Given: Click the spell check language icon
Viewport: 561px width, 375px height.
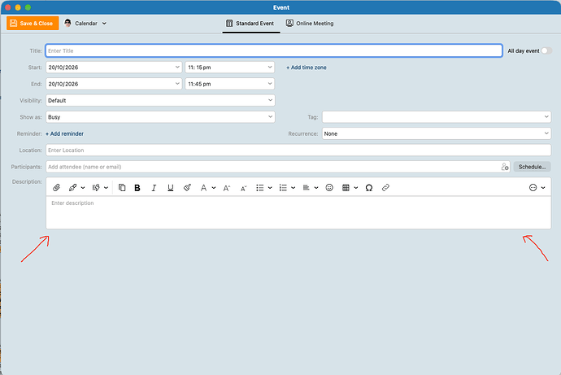Looking at the screenshot, I should 96,187.
